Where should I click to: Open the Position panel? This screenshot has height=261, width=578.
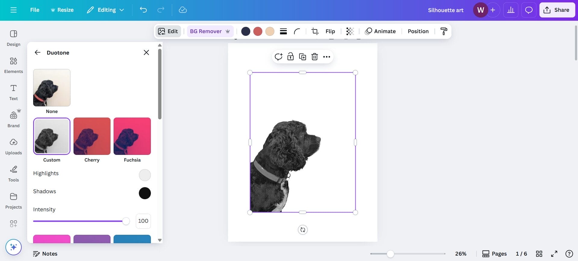pyautogui.click(x=418, y=31)
